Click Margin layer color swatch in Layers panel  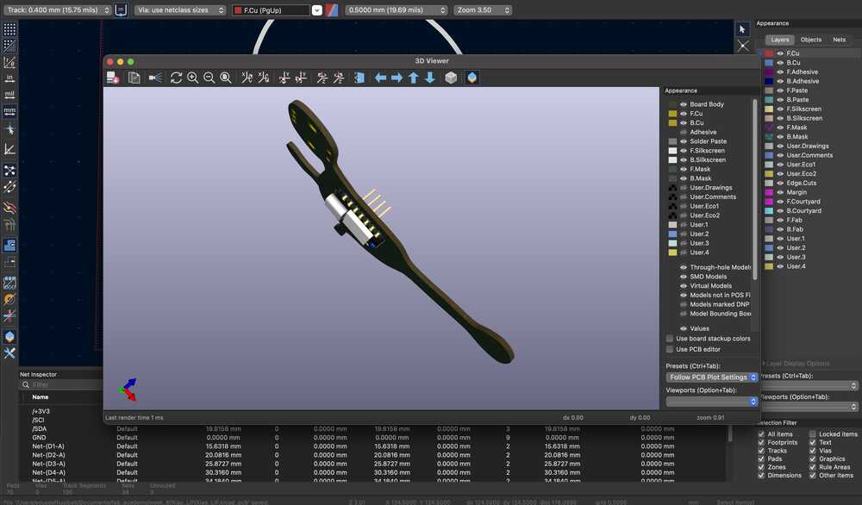click(769, 192)
